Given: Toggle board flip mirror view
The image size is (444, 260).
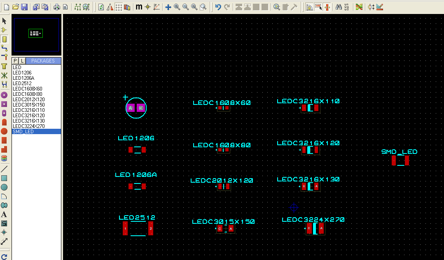Looking at the screenshot, I should (110, 7).
